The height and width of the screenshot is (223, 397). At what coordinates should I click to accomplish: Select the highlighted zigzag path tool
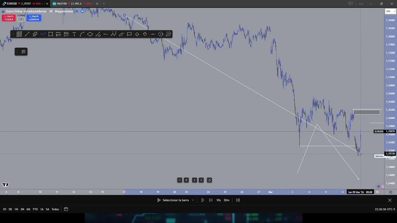click(x=43, y=34)
